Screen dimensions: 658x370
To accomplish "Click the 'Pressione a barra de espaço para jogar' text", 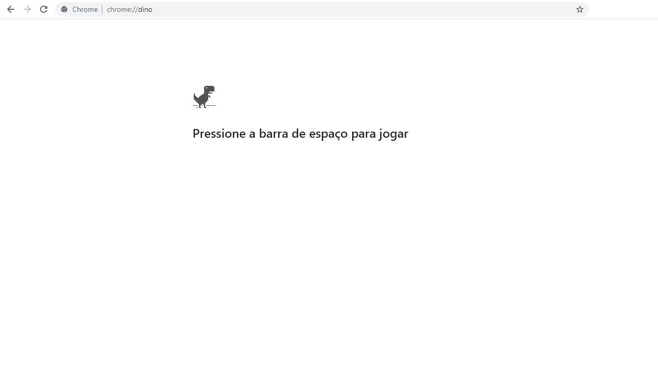I will click(300, 134).
